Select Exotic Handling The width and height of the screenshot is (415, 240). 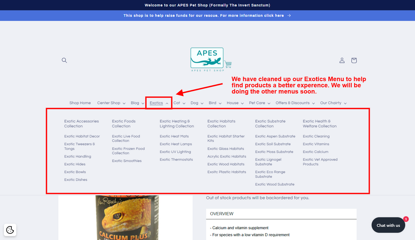[x=78, y=156]
